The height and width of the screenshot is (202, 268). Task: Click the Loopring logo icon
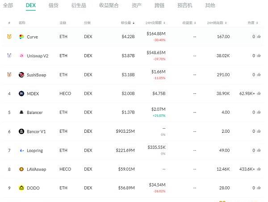(x=22, y=151)
